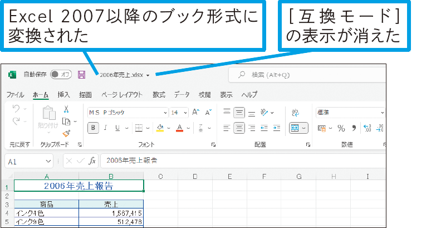Expand the Underline style arrow

[126, 128]
